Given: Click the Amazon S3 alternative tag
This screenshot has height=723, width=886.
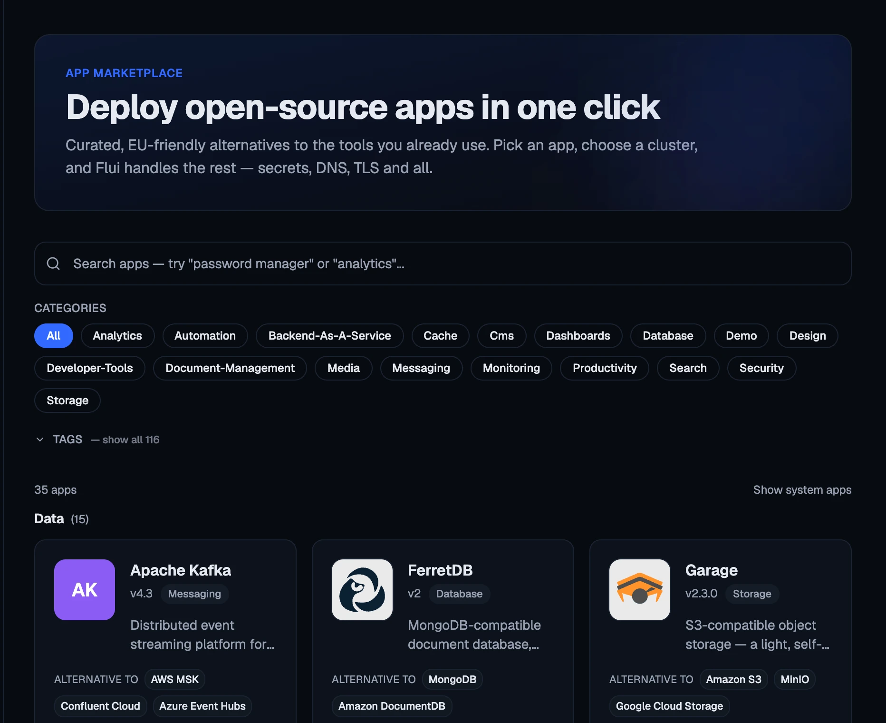Looking at the screenshot, I should tap(733, 679).
